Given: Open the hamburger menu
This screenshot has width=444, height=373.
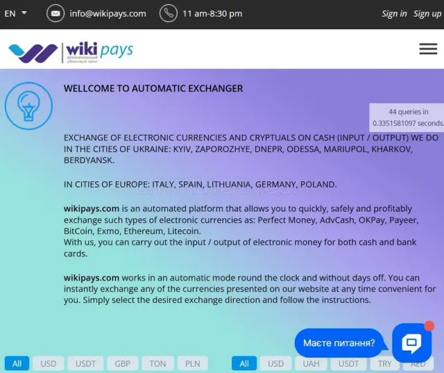Looking at the screenshot, I should click(x=428, y=49).
